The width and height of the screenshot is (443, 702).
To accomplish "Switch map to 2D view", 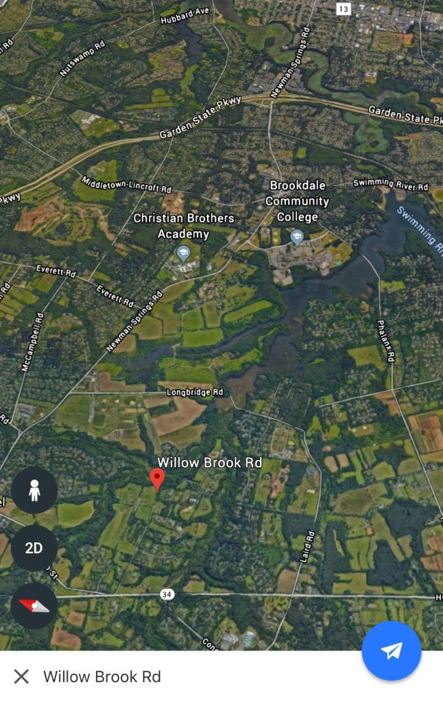I will [34, 548].
